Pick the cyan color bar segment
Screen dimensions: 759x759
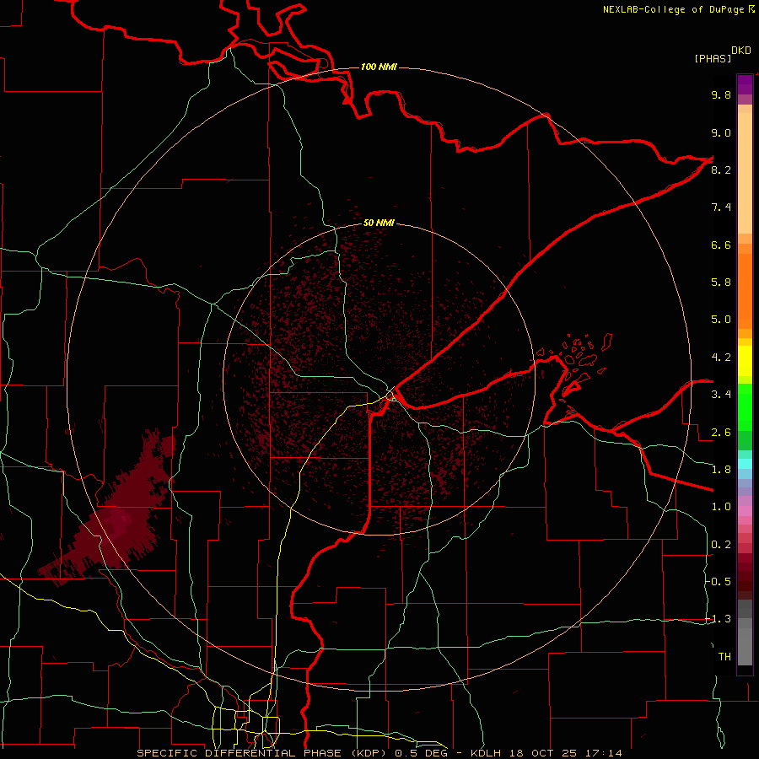click(745, 464)
